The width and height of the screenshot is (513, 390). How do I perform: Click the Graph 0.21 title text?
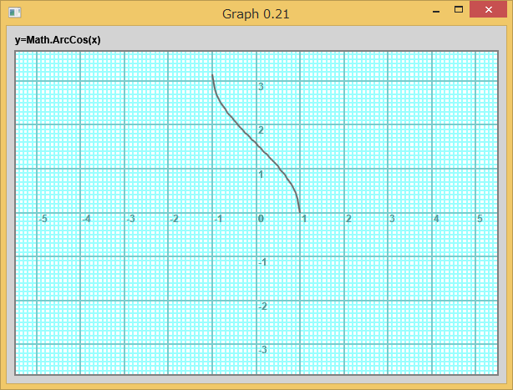(256, 14)
